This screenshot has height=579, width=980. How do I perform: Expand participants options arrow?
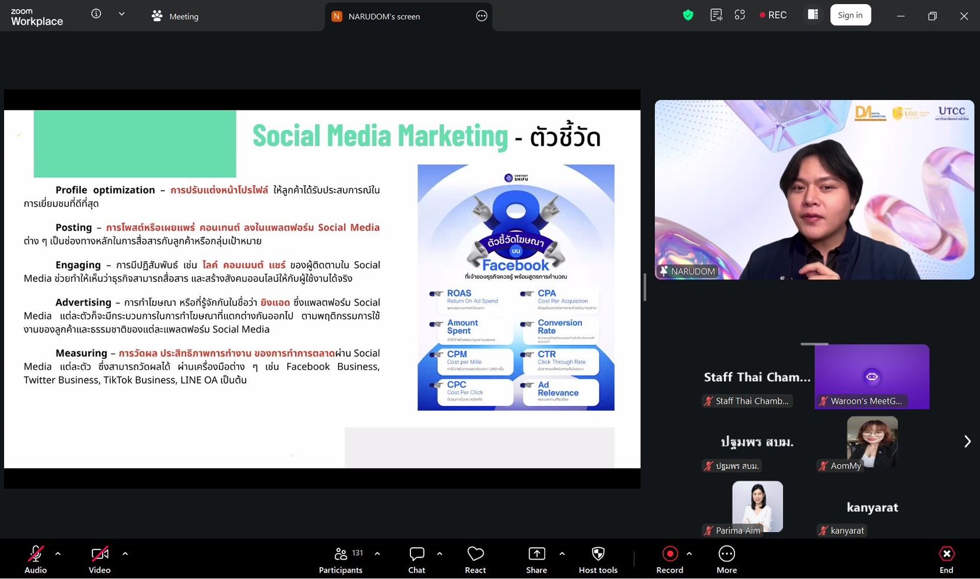point(377,554)
